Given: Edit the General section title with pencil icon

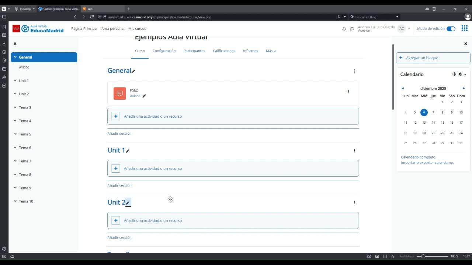Looking at the screenshot, I should click(133, 71).
